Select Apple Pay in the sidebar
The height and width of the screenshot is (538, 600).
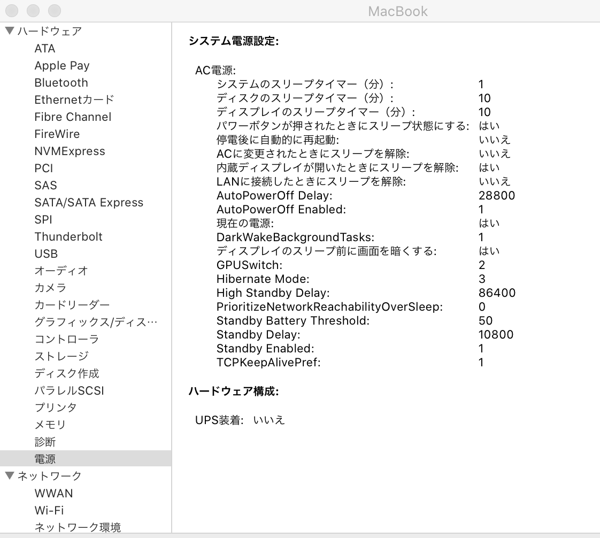62,66
